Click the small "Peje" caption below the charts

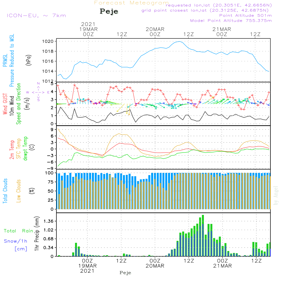click(125, 273)
